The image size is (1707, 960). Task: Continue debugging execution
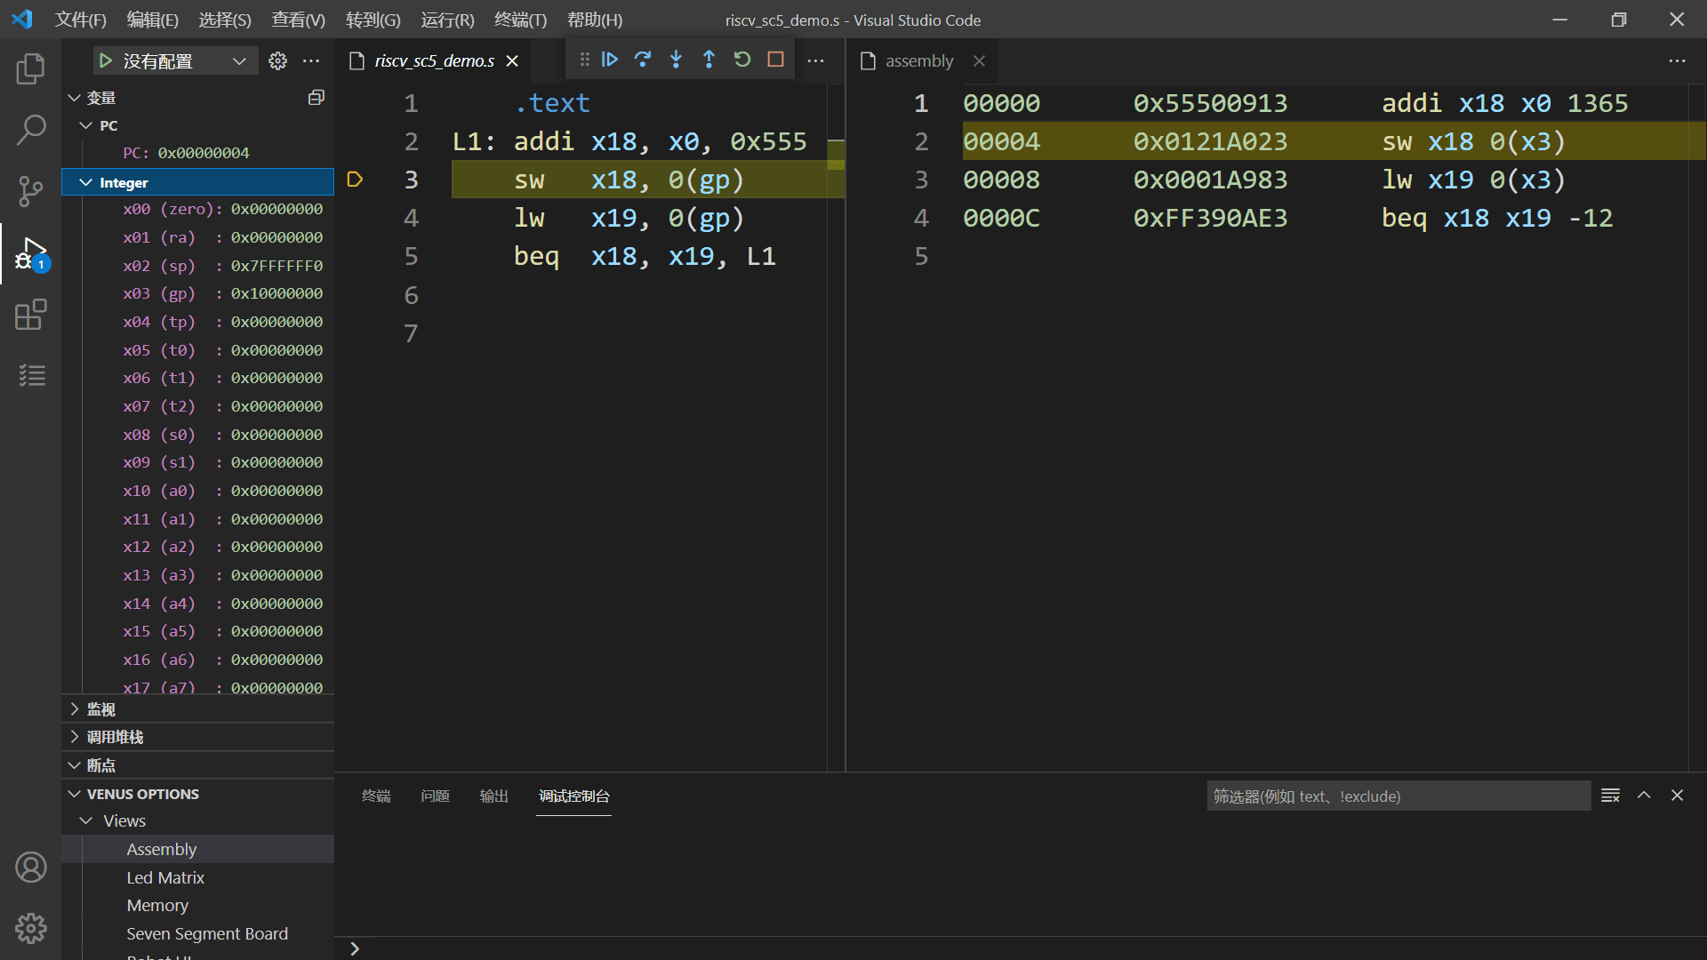click(610, 60)
